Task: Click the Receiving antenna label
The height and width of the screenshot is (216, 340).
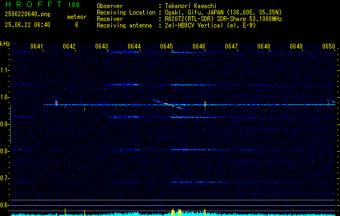Action: [124, 25]
